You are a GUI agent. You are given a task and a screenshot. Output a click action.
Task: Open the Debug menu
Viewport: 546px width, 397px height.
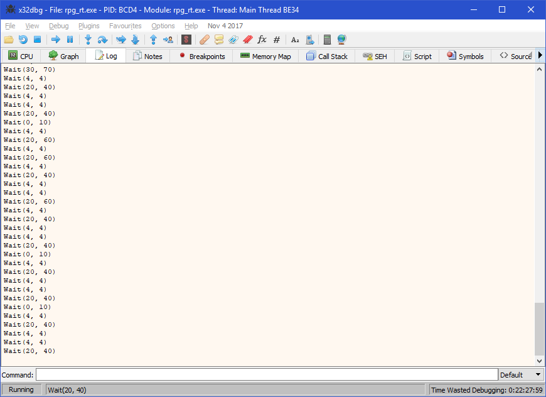pos(58,26)
